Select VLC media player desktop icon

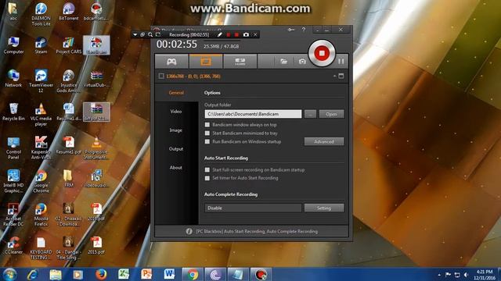(41, 115)
